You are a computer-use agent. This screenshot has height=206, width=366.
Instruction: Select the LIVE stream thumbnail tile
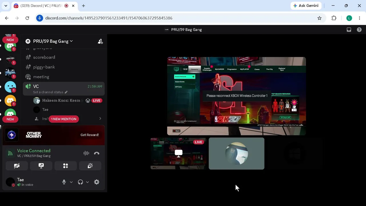click(178, 153)
